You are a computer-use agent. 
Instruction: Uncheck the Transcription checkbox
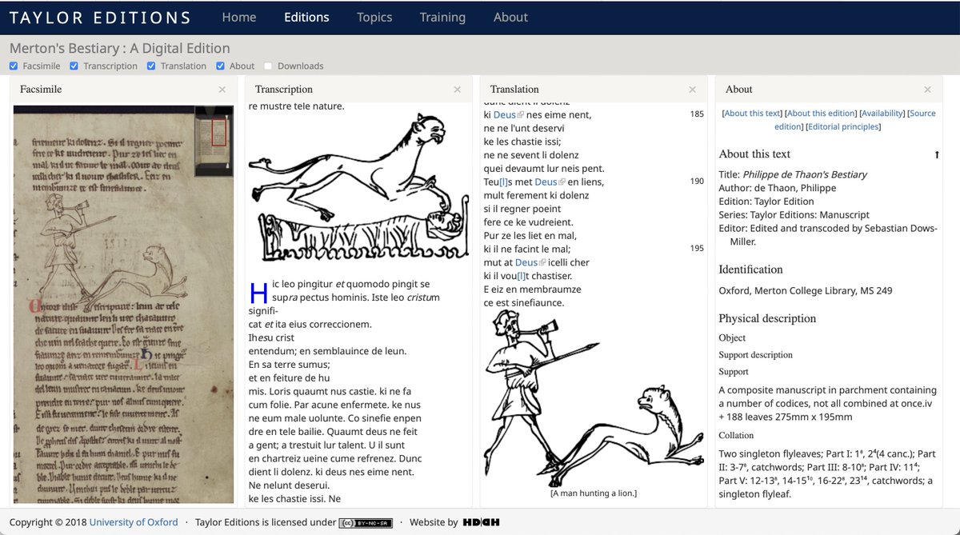pyautogui.click(x=74, y=66)
